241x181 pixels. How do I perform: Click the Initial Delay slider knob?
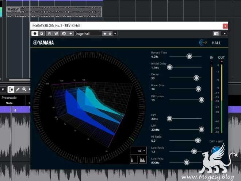(170, 67)
